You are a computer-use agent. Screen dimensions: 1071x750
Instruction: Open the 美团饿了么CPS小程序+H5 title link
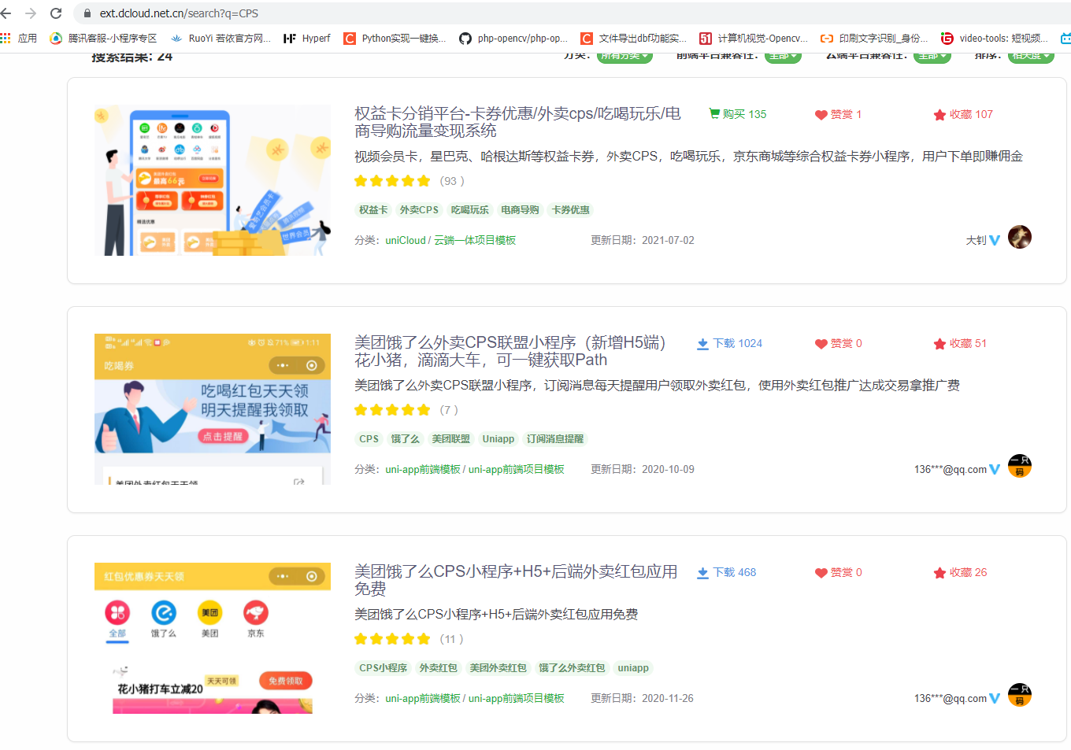tap(516, 580)
